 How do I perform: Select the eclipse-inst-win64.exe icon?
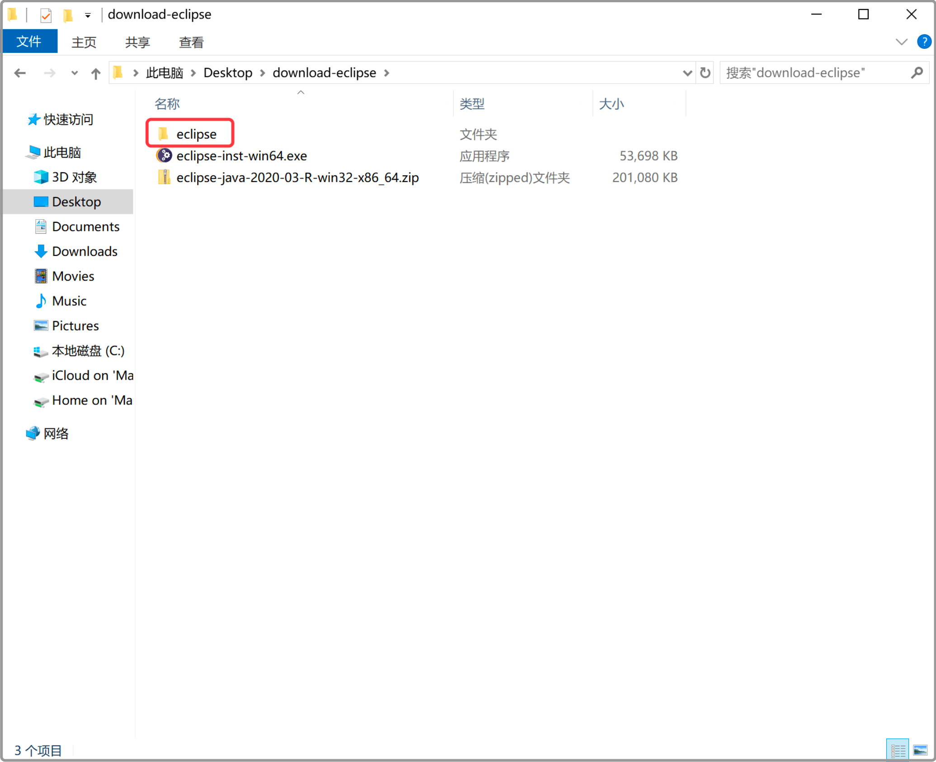click(164, 155)
